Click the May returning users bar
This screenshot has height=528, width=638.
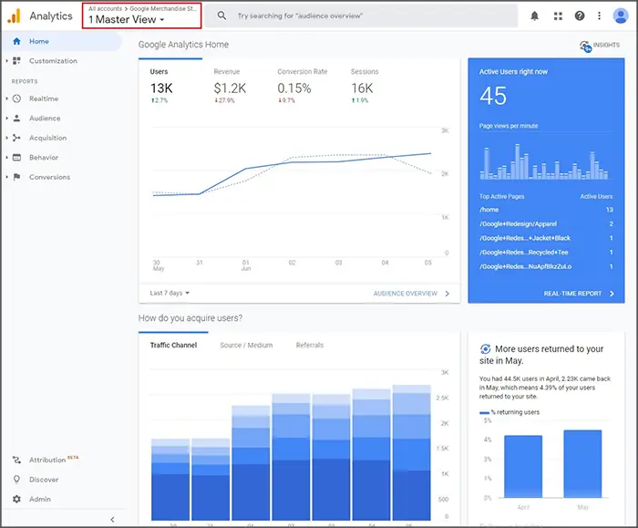coord(582,463)
